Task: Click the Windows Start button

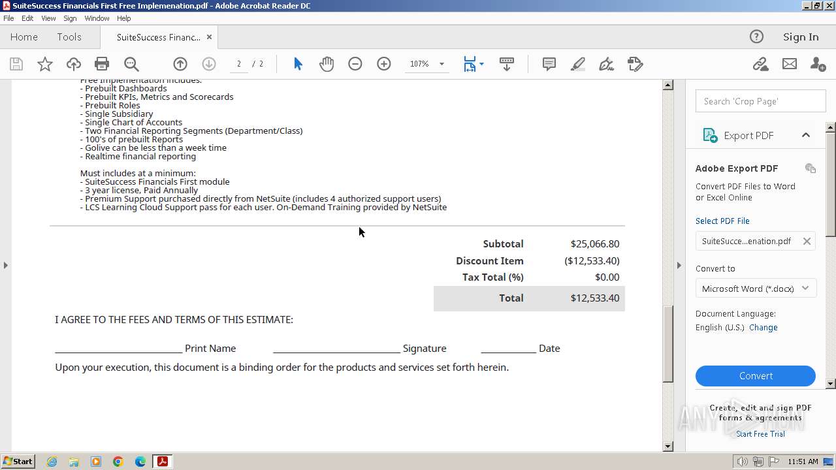Action: [18, 462]
